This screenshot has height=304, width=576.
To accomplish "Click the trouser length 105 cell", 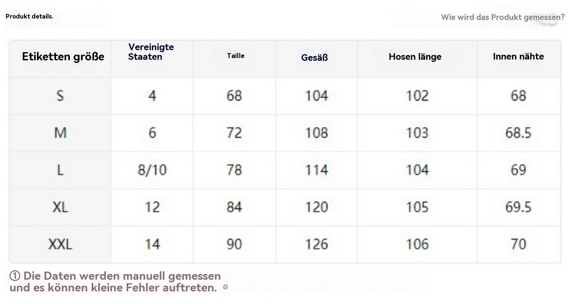I will point(417,207).
